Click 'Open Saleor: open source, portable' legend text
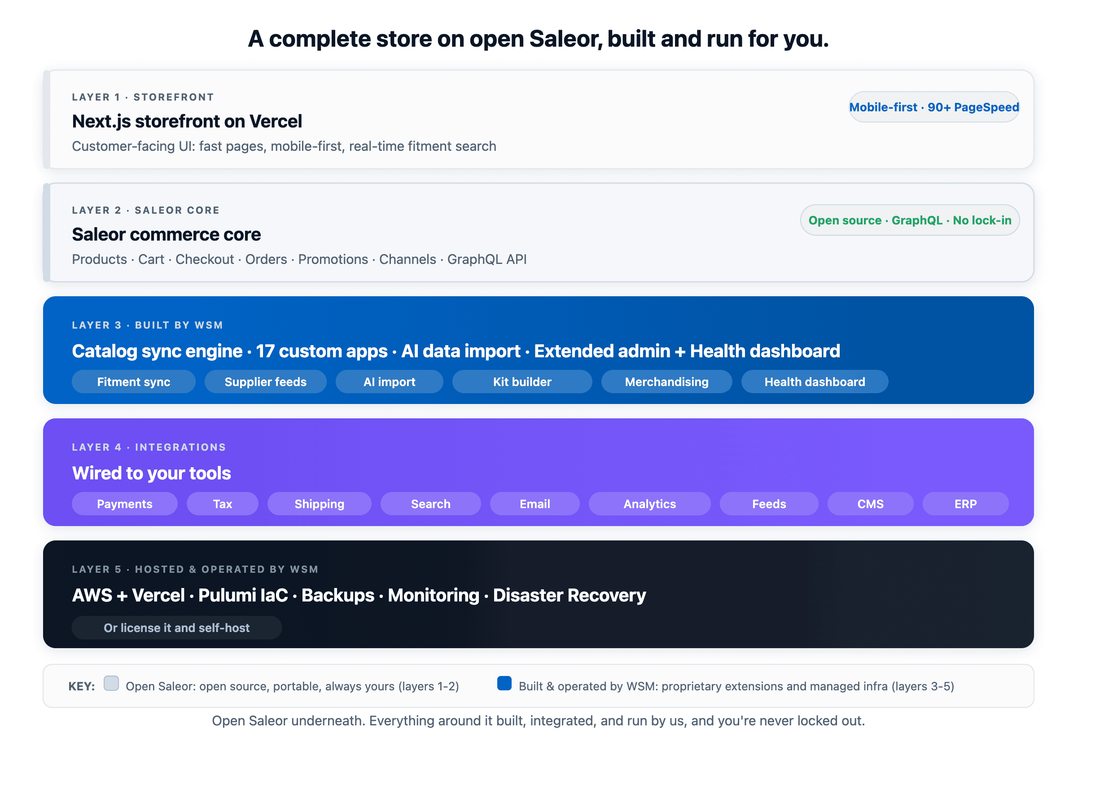 point(292,687)
